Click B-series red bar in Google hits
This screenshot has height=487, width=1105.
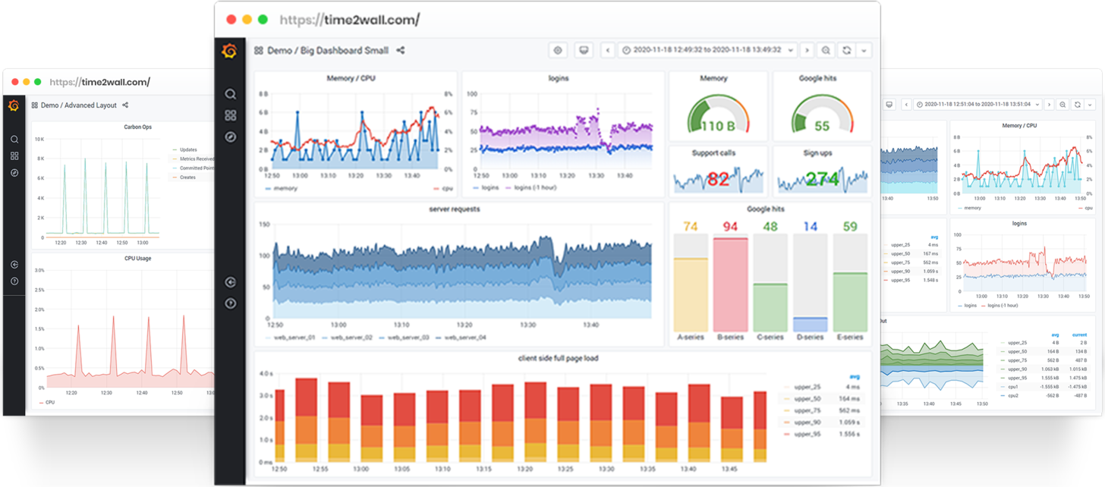730,284
